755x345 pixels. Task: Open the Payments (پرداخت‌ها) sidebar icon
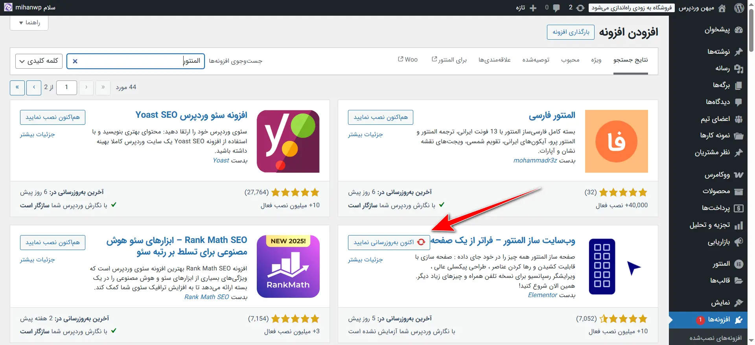point(738,208)
